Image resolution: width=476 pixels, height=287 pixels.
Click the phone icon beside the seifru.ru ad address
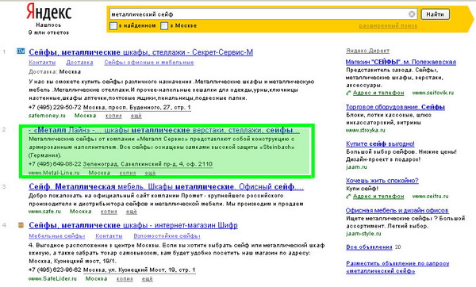coord(348,197)
